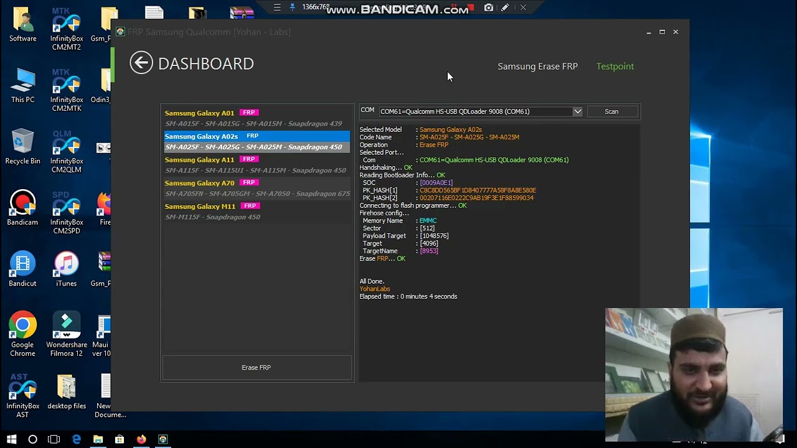Click the TargetName value [8953]
797x448 pixels.
click(428, 251)
